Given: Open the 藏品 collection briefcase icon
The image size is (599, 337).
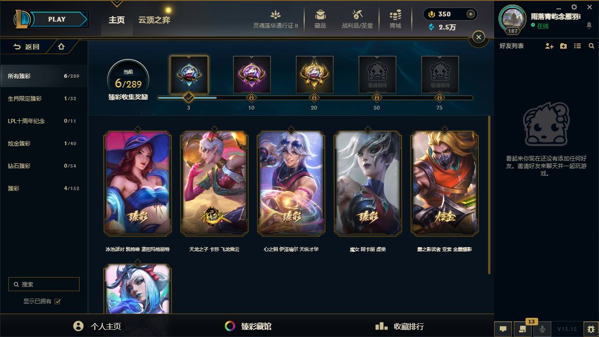Looking at the screenshot, I should pos(320,15).
